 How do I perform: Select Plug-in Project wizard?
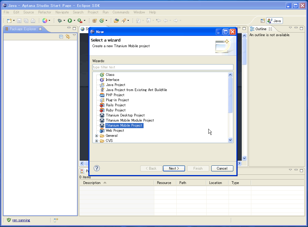coord(117,100)
